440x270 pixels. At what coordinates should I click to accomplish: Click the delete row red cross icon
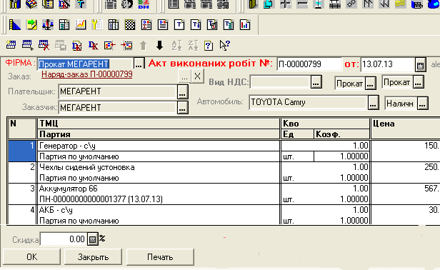pyautogui.click(x=44, y=45)
